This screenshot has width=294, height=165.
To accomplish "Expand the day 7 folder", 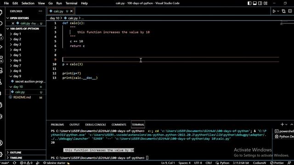I will (x=17, y=66).
